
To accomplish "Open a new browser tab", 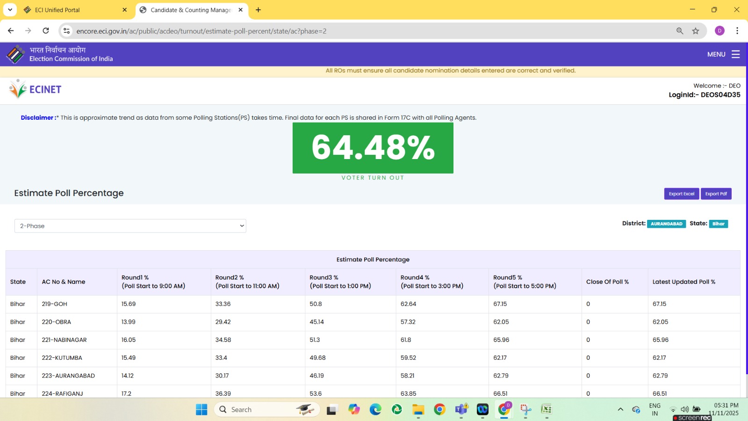I will coord(258,10).
